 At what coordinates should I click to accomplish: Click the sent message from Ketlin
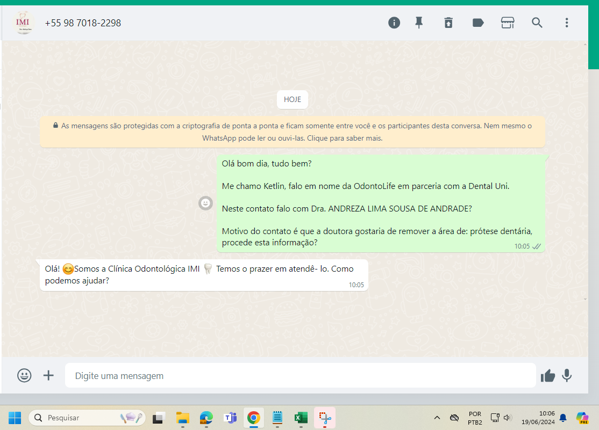pyautogui.click(x=381, y=203)
